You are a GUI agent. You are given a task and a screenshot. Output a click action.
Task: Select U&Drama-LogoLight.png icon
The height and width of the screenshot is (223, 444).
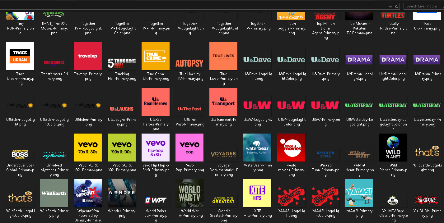pos(359,60)
